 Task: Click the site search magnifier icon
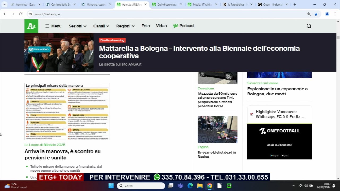[x=309, y=26]
